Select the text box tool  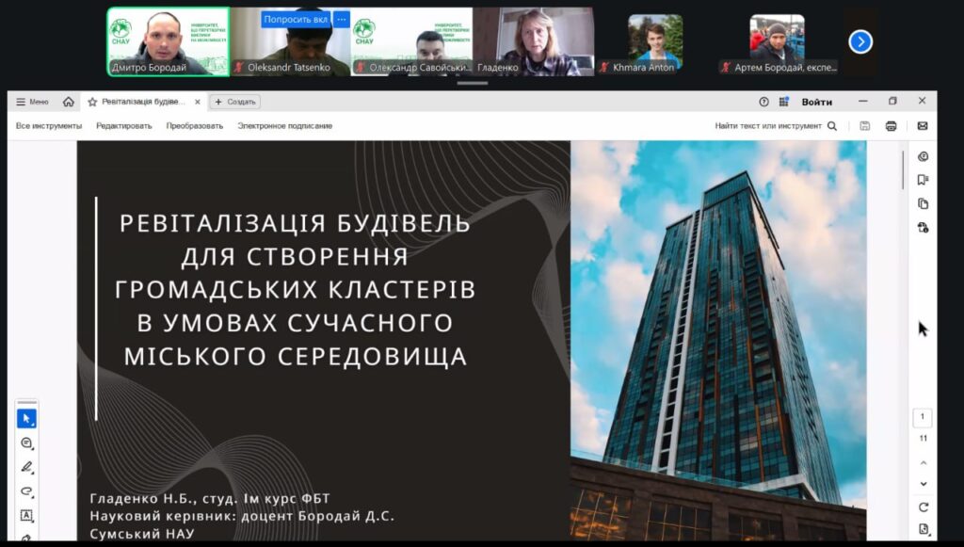point(26,516)
